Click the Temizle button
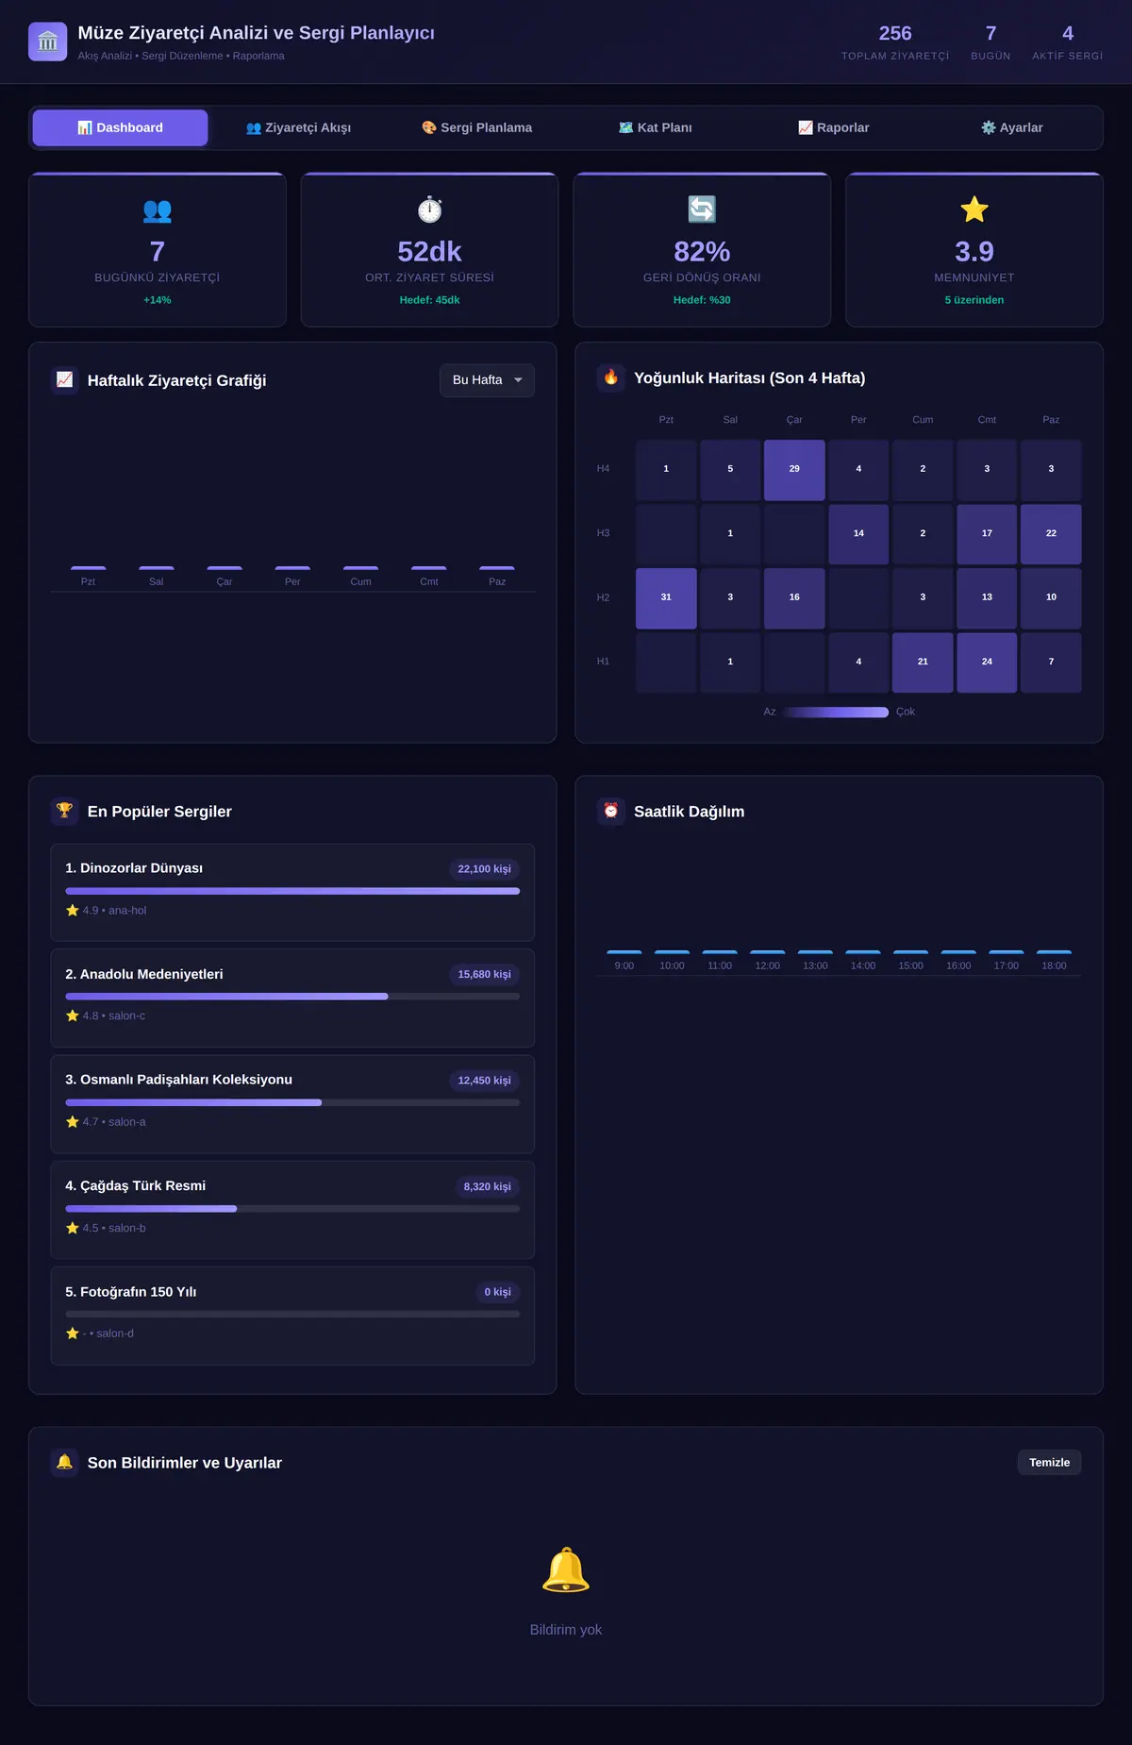 pos(1049,1462)
